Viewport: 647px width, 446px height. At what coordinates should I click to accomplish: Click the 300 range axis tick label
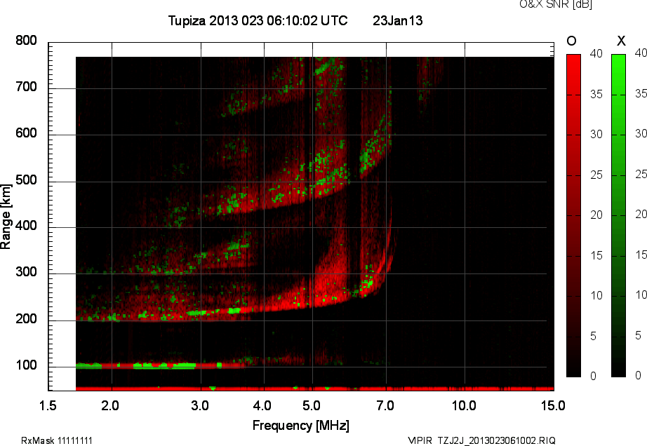point(26,272)
